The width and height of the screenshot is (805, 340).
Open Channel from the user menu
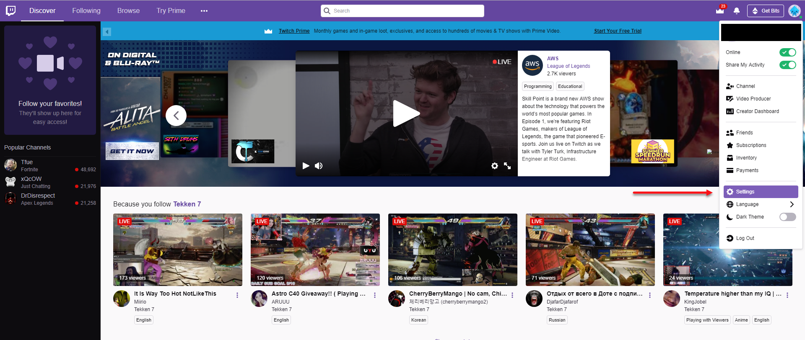[x=761, y=86]
